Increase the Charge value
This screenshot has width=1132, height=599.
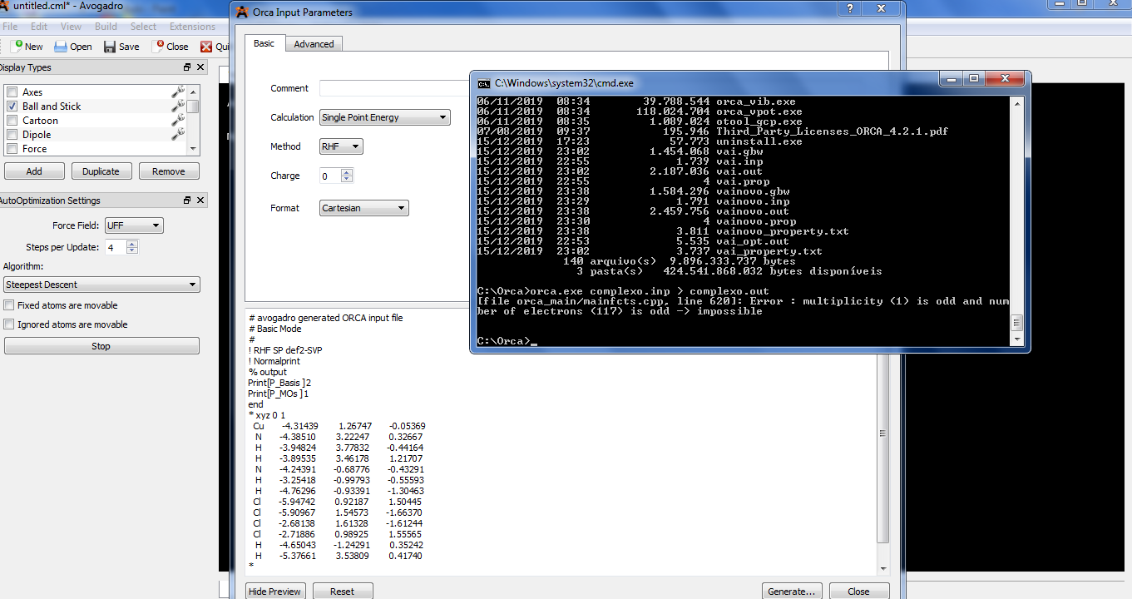point(347,172)
